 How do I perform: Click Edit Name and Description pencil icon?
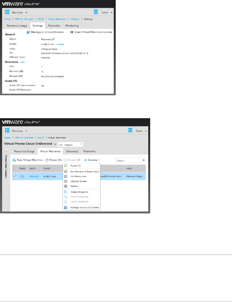point(66,172)
